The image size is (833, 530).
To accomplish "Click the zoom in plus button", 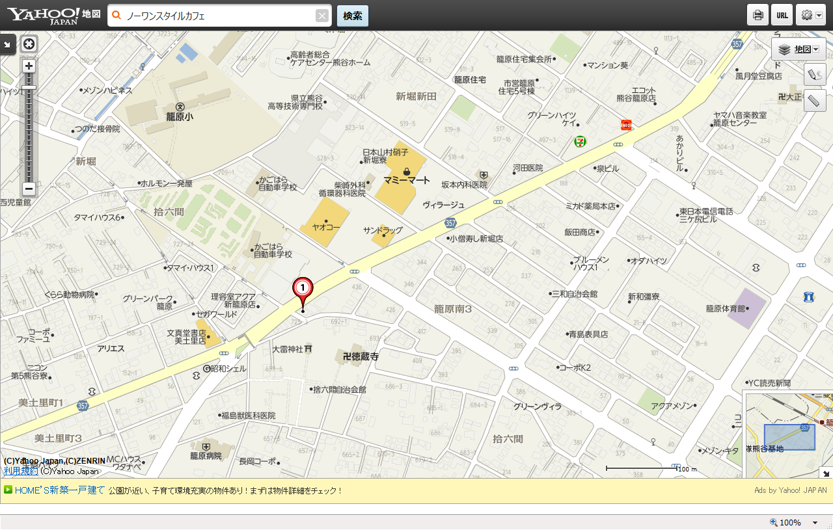I will 29,66.
